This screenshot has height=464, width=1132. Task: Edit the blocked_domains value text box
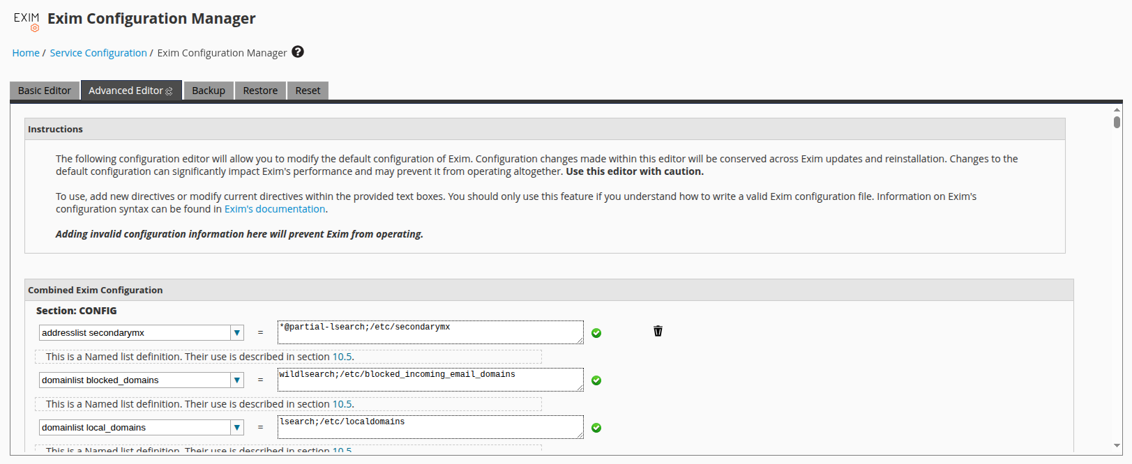[x=430, y=380]
